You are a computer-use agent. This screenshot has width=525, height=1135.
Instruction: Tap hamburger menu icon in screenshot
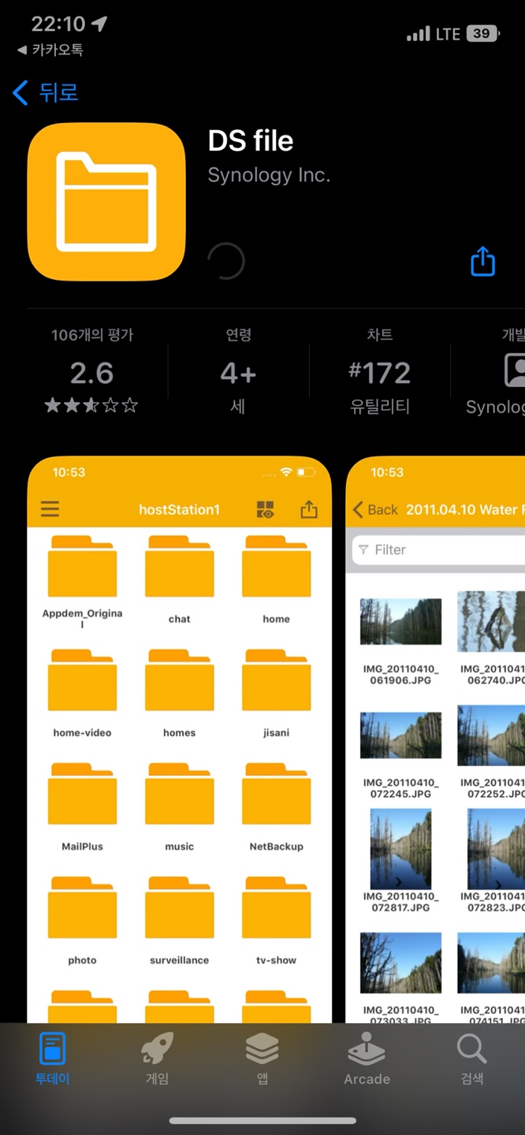[50, 509]
